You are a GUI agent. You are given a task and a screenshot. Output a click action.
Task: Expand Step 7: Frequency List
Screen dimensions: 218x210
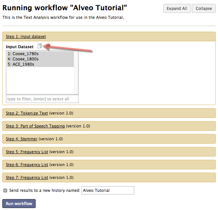27,177
